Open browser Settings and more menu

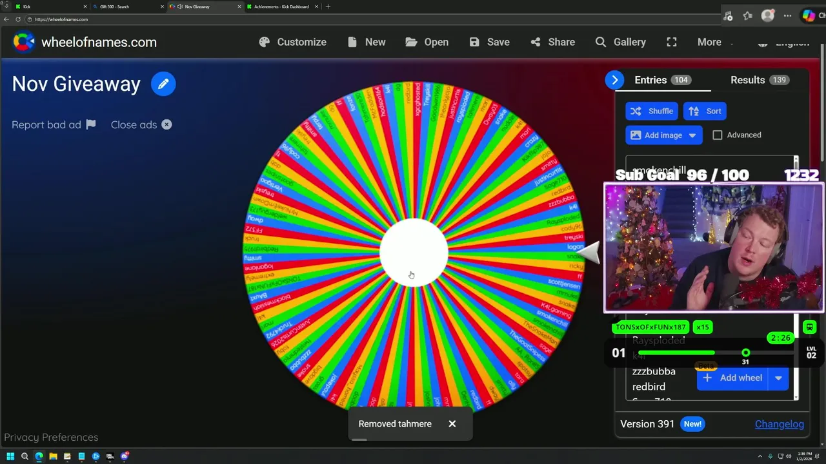pyautogui.click(x=787, y=16)
